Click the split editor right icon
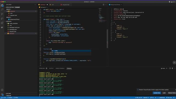The width and height of the screenshot is (176, 99). pyautogui.click(x=103, y=5)
